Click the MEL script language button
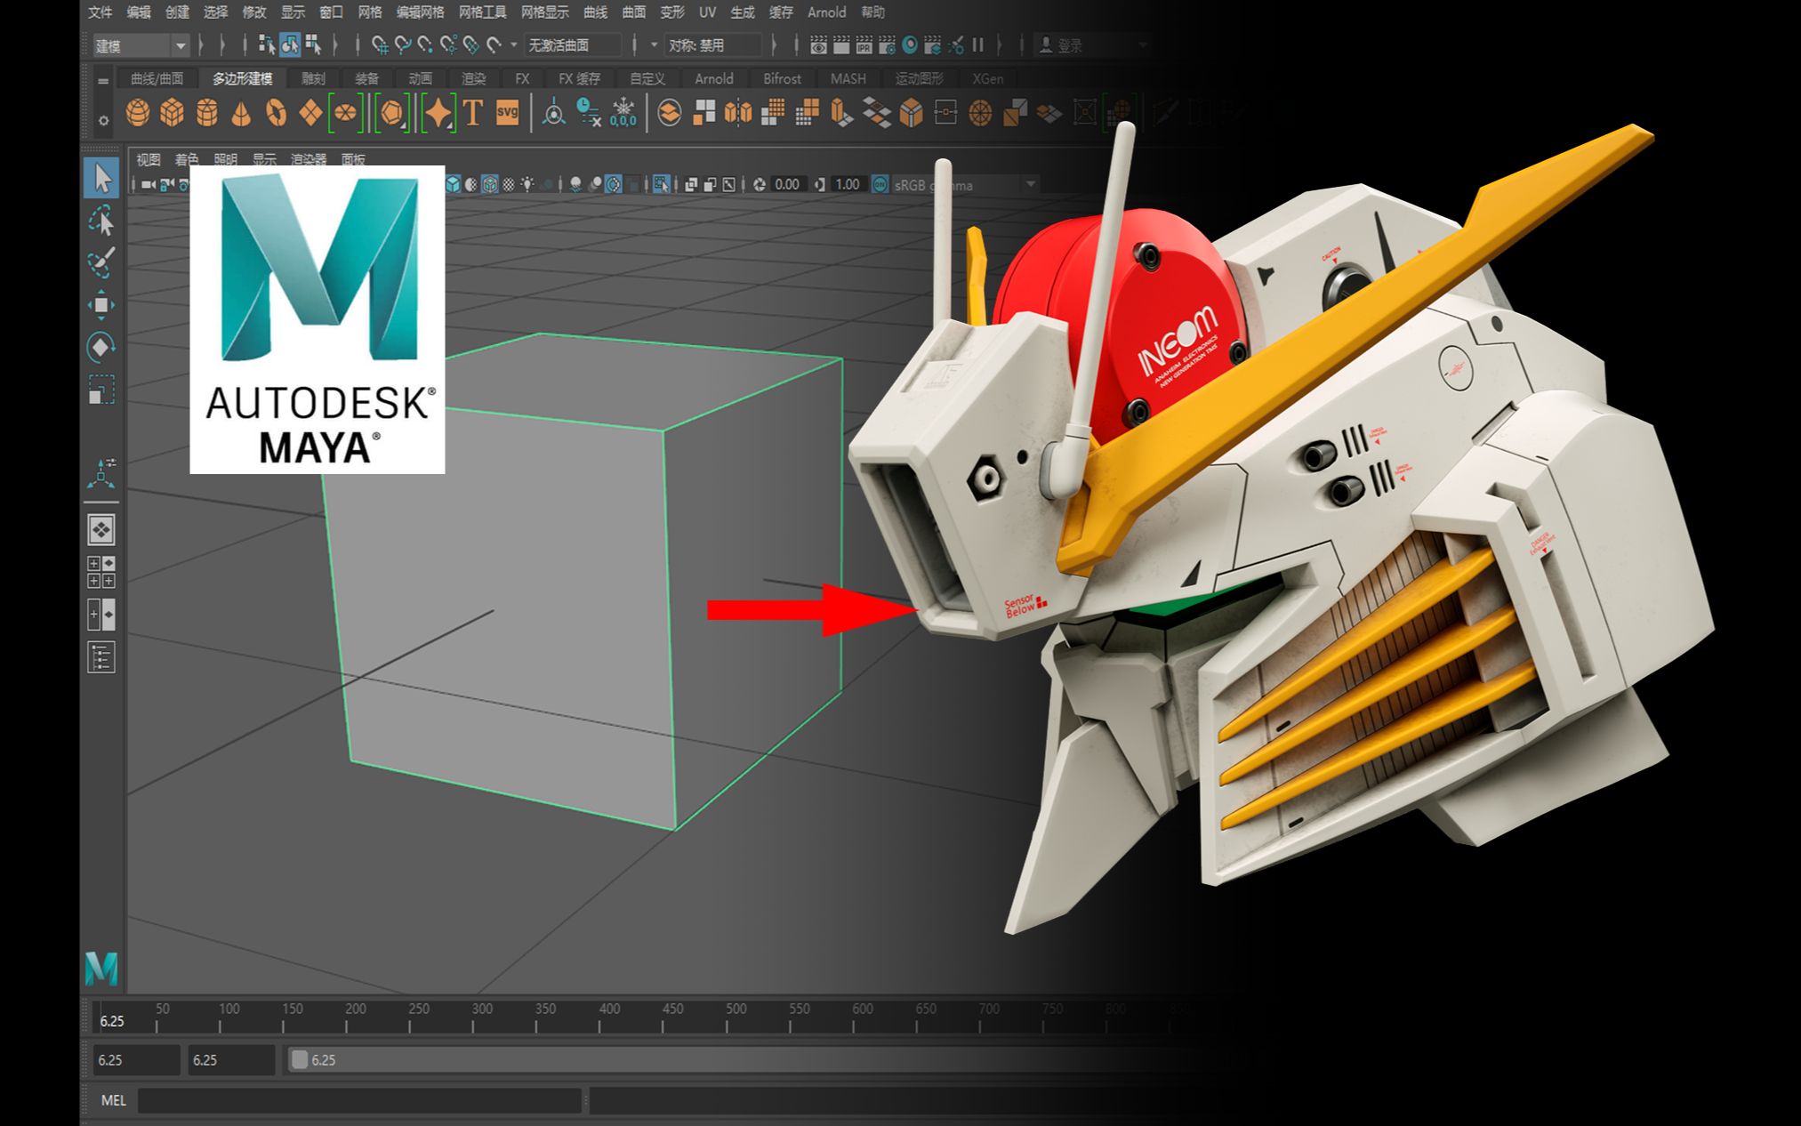Viewport: 1801px width, 1126px height. (113, 1100)
